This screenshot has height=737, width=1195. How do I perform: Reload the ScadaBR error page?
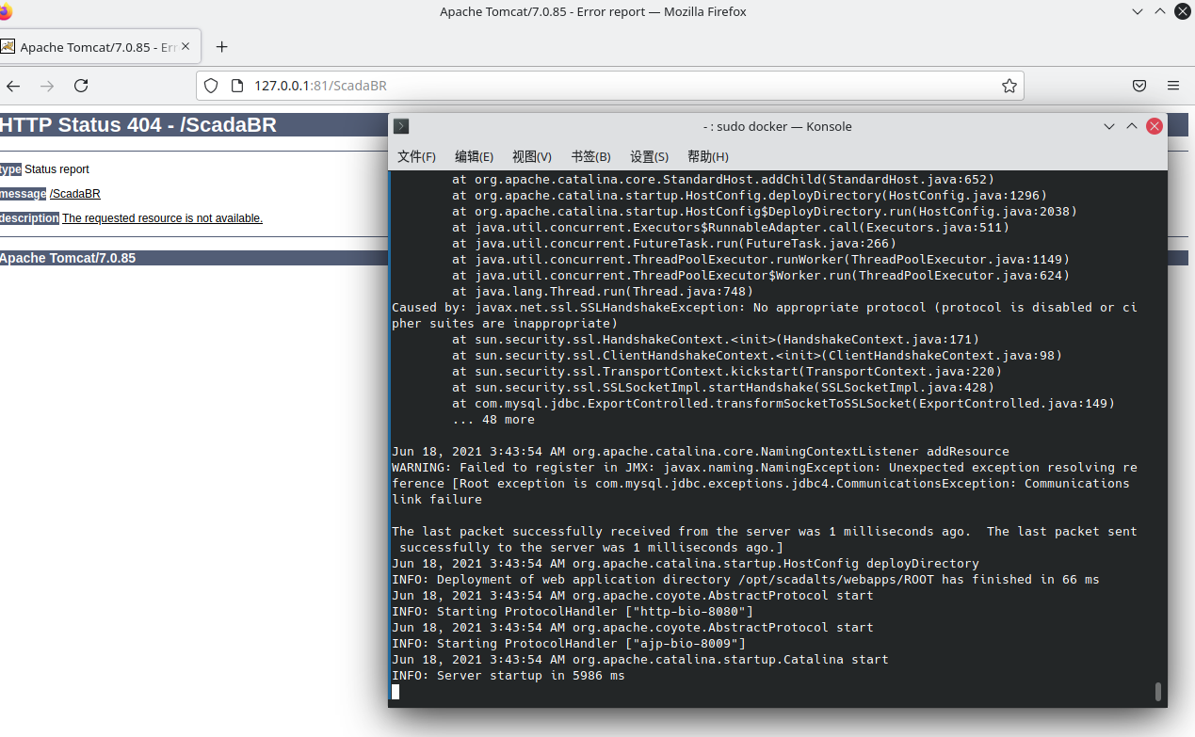81,86
